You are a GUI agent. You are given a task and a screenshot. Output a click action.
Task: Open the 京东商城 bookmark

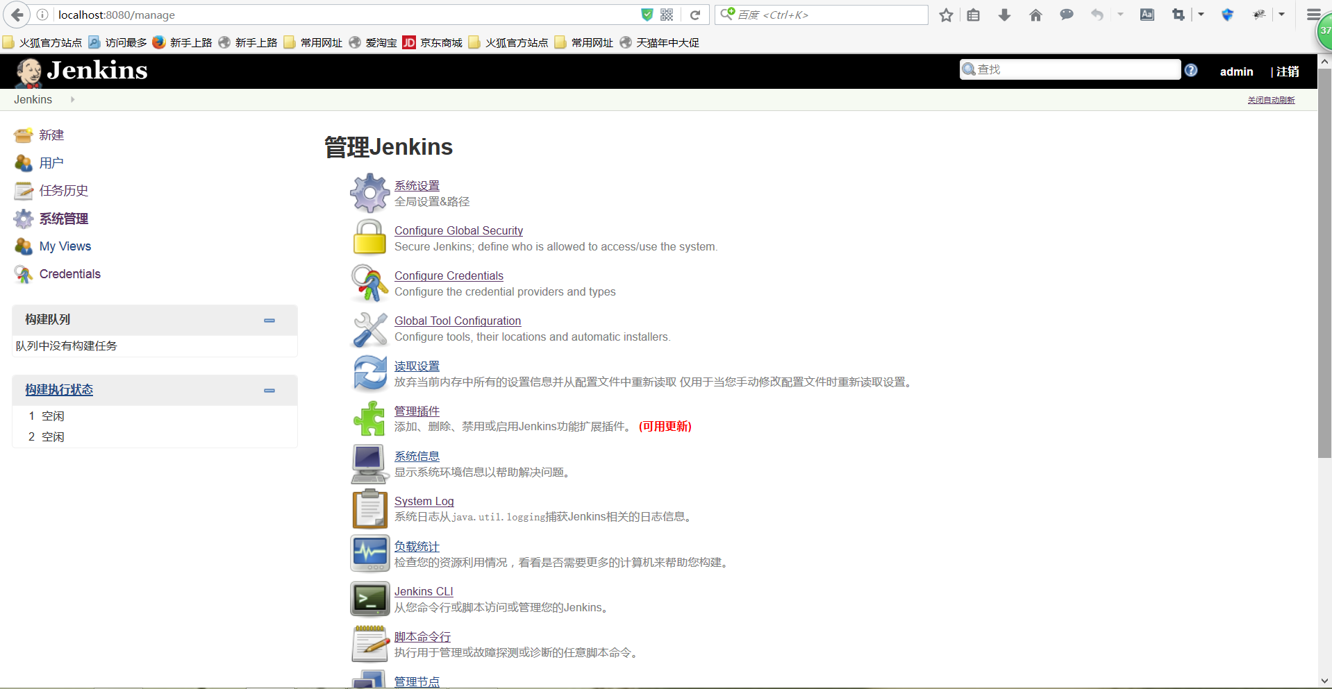(x=433, y=42)
